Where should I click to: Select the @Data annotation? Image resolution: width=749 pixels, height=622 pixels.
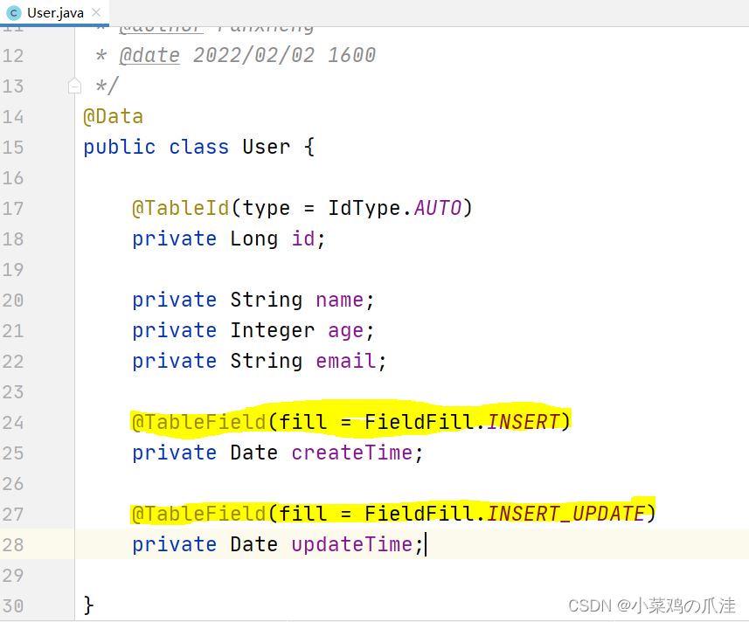click(x=113, y=116)
